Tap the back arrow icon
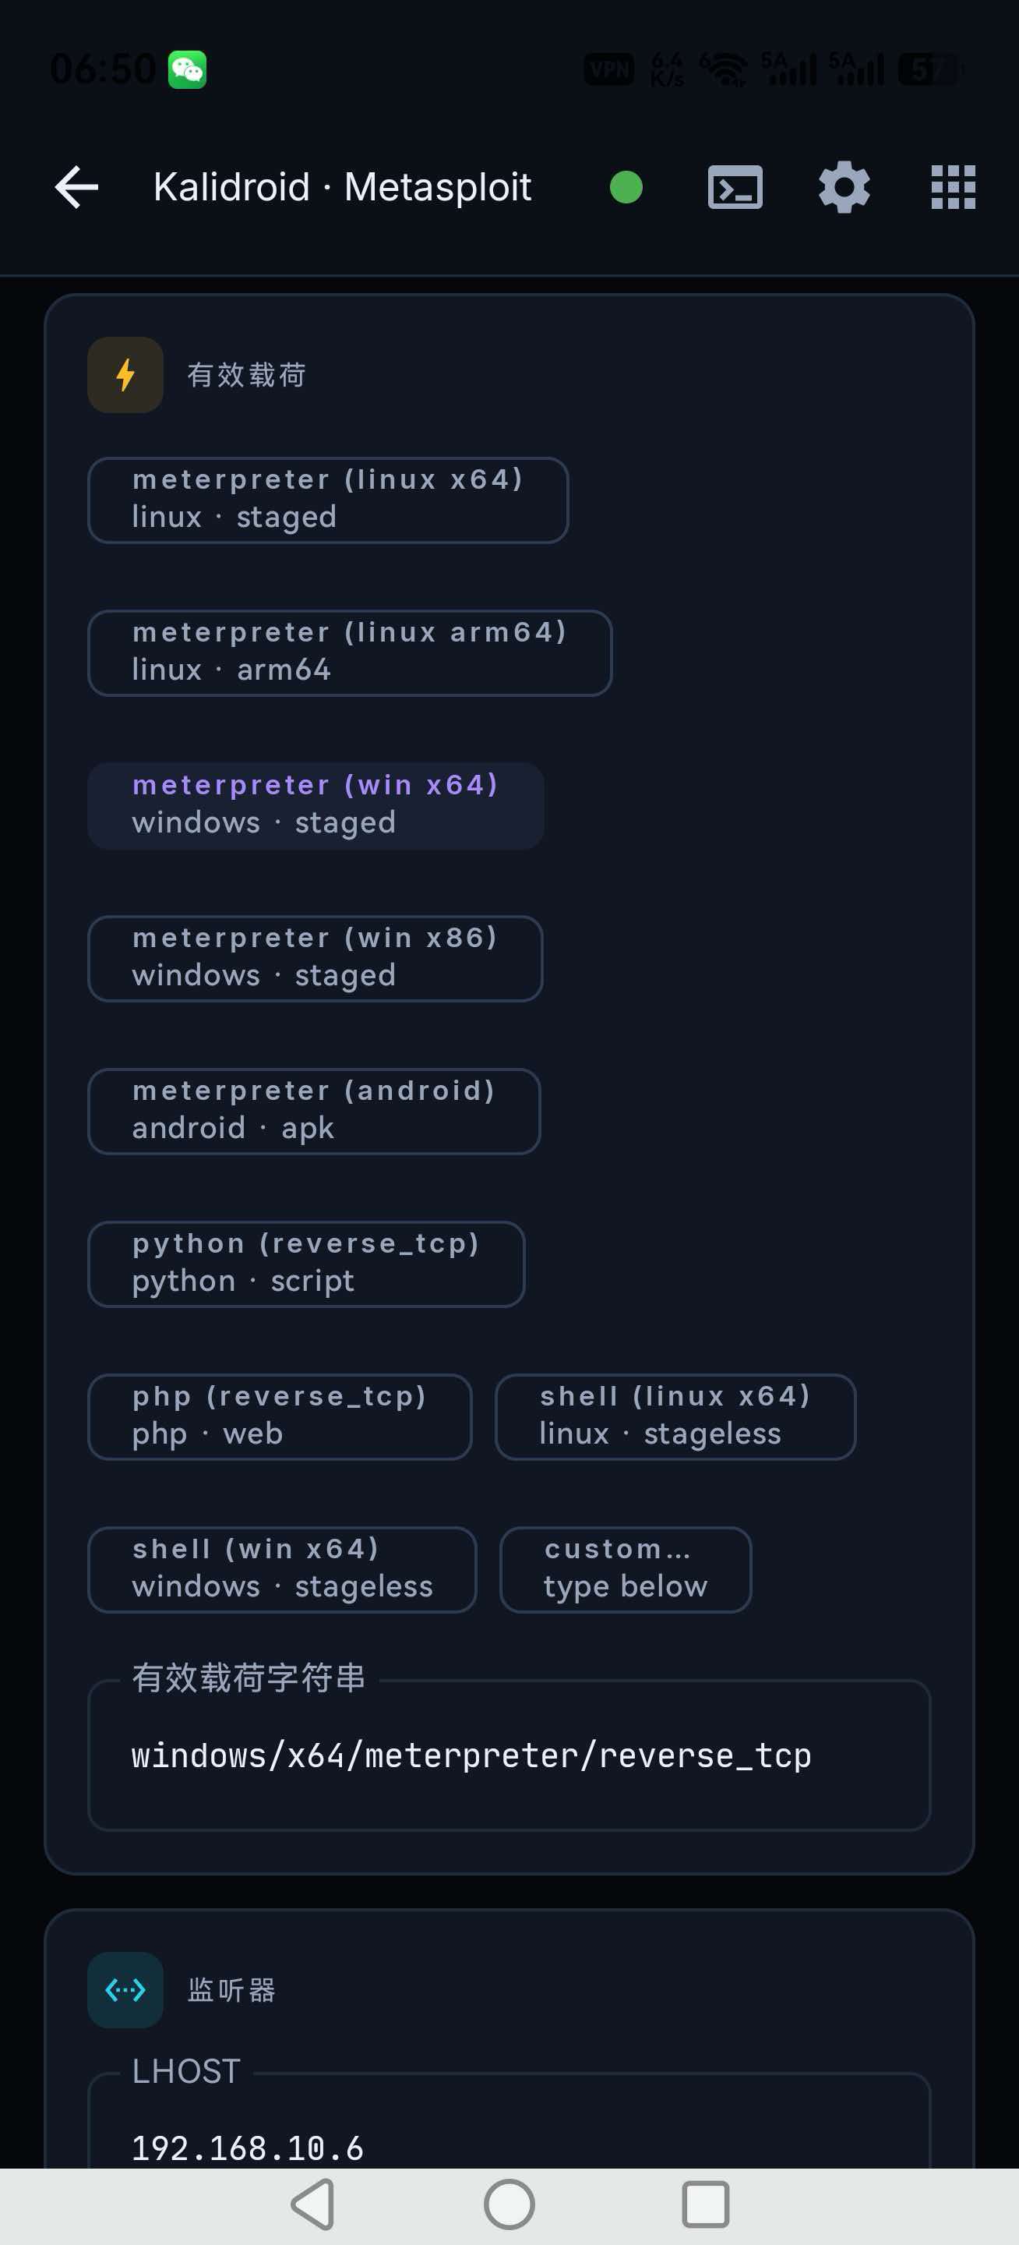1019x2245 pixels. (76, 187)
